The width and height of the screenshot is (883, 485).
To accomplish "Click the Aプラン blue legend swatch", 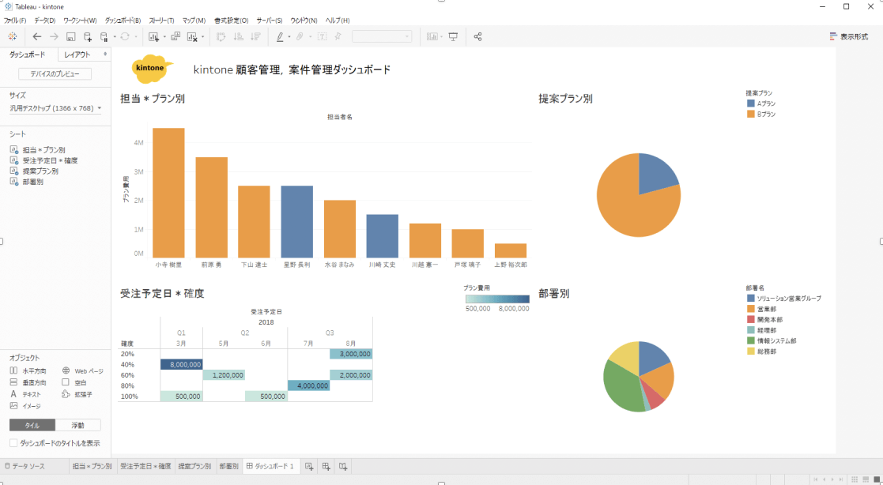I will 751,103.
